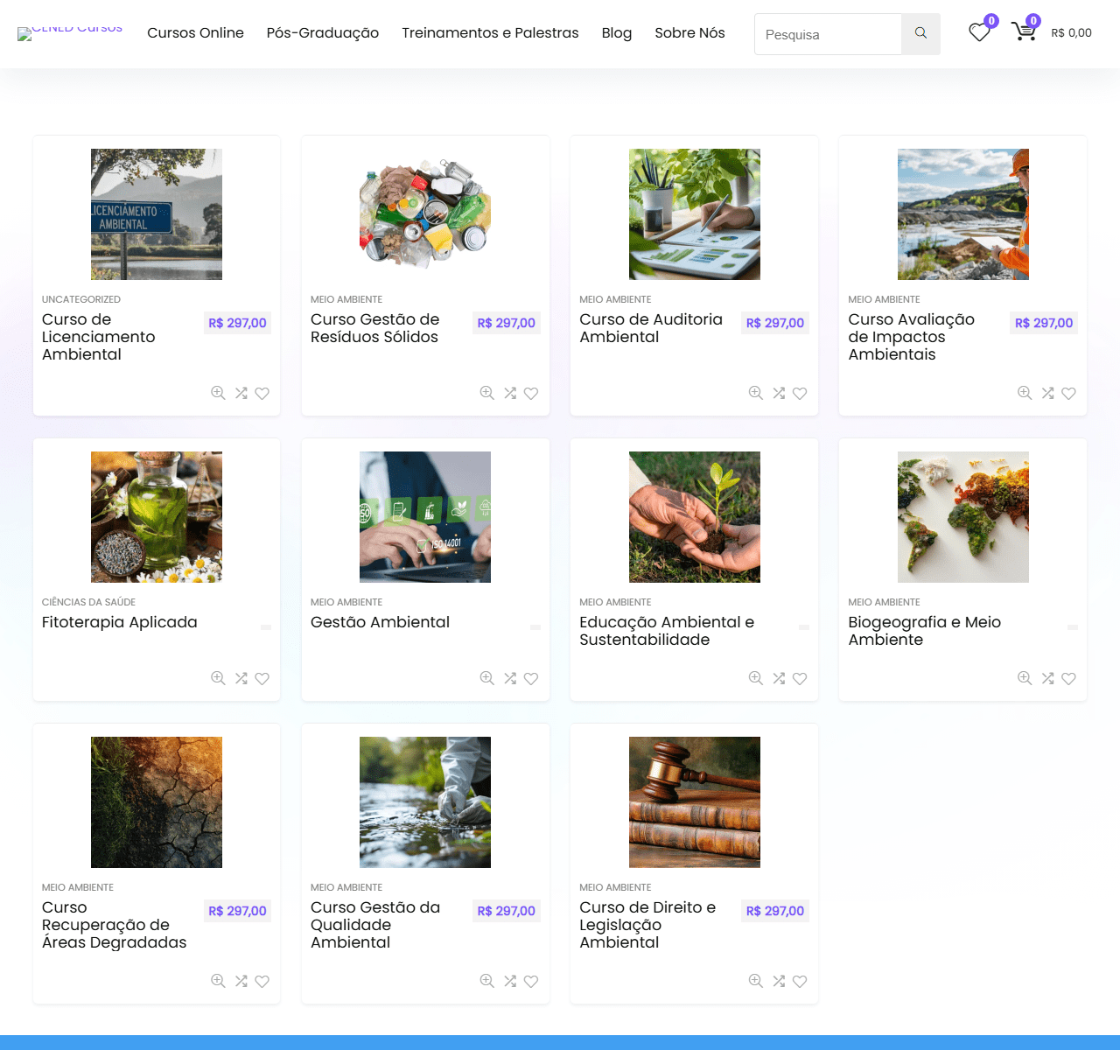Select the Ciências da Saúde category label
The width and height of the screenshot is (1120, 1050).
click(88, 602)
